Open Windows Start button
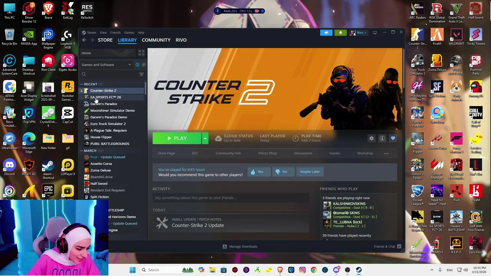The image size is (491, 276). pos(132,270)
